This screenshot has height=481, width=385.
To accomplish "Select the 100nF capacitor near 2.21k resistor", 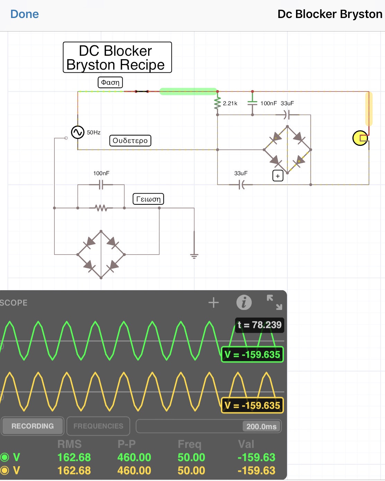I will [x=252, y=103].
